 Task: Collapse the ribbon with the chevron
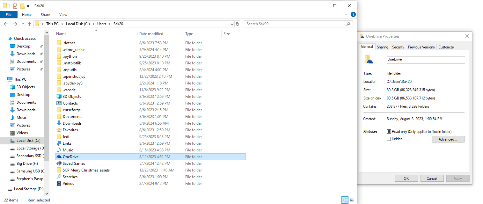pos(346,14)
